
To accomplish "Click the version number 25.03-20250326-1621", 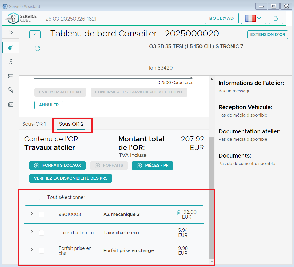I will click(71, 19).
